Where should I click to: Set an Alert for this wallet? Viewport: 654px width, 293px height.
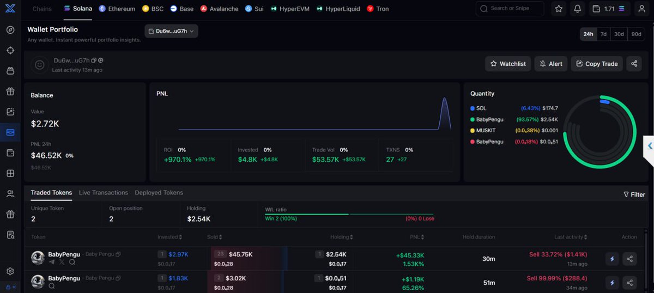point(551,64)
